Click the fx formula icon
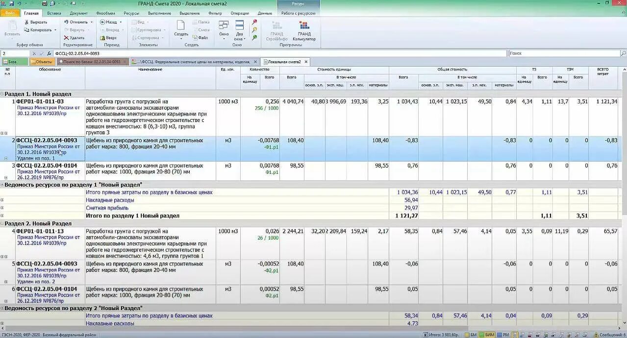This screenshot has width=627, height=338. pos(49,53)
